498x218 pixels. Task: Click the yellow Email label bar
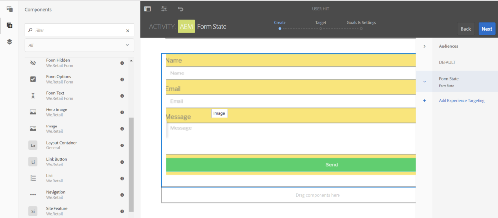point(291,88)
